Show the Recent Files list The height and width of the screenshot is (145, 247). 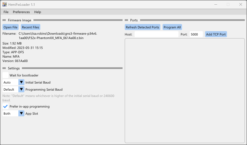pyautogui.click(x=30, y=27)
